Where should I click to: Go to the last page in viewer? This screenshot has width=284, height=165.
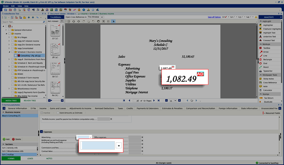coord(158,101)
